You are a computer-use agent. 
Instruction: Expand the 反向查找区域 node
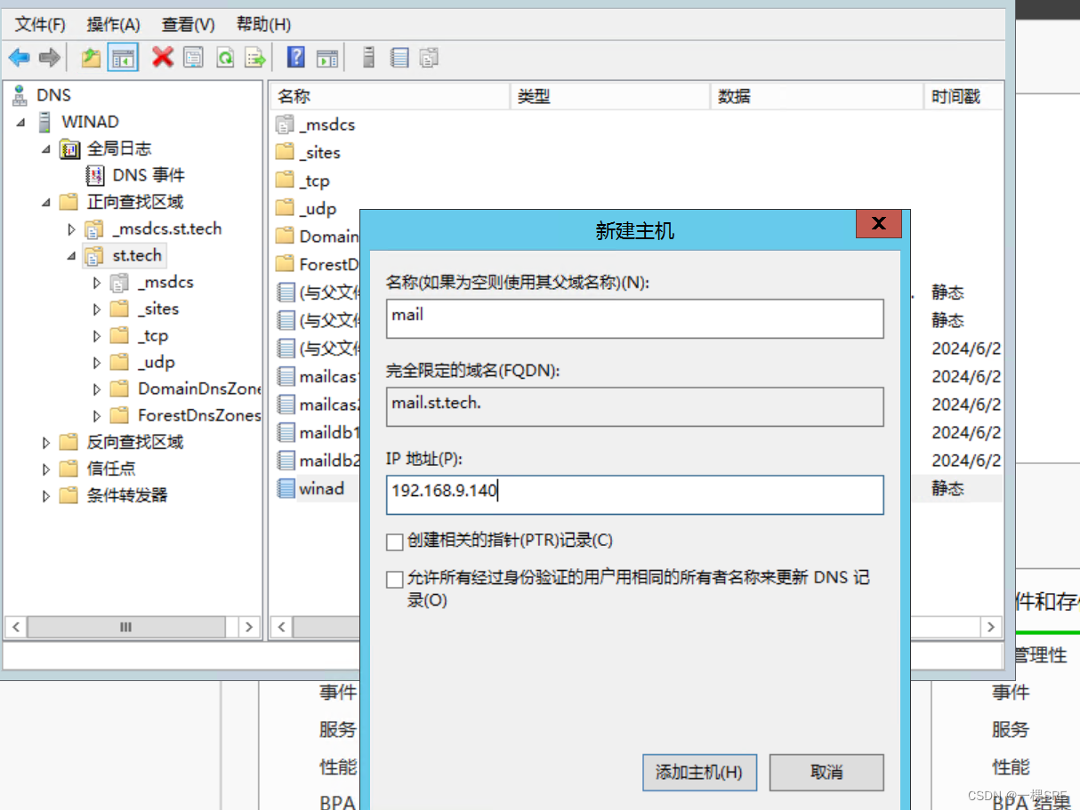tap(46, 443)
